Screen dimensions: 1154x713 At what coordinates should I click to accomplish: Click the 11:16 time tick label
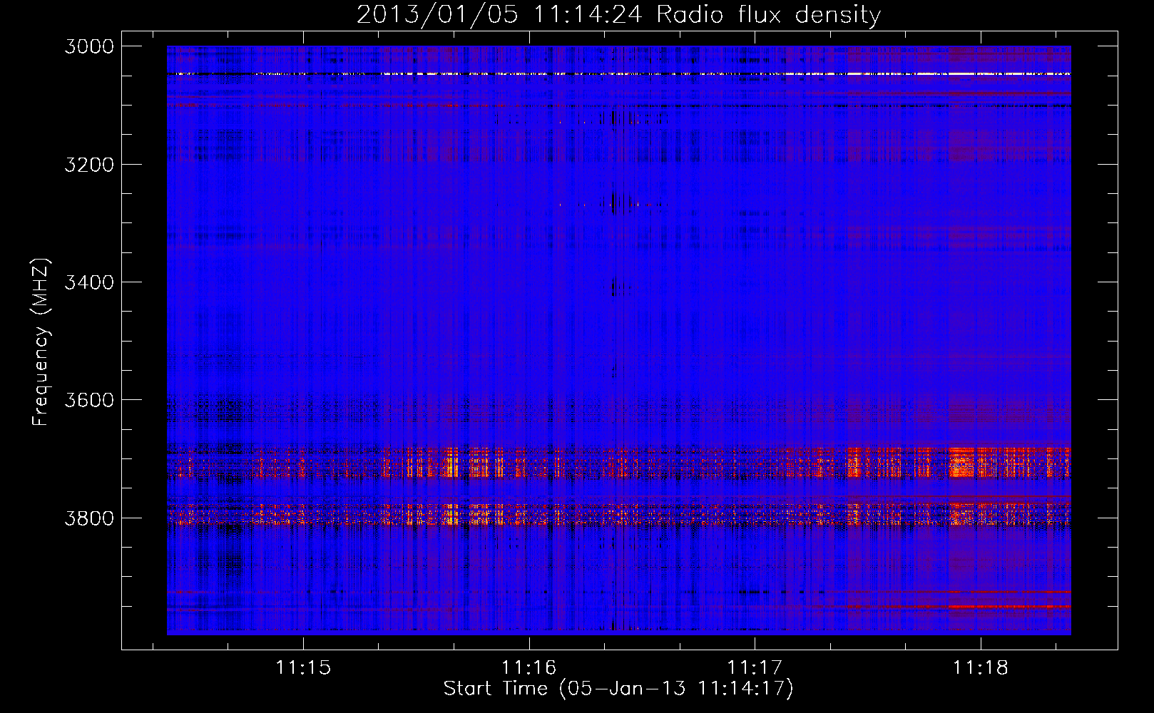pos(529,668)
